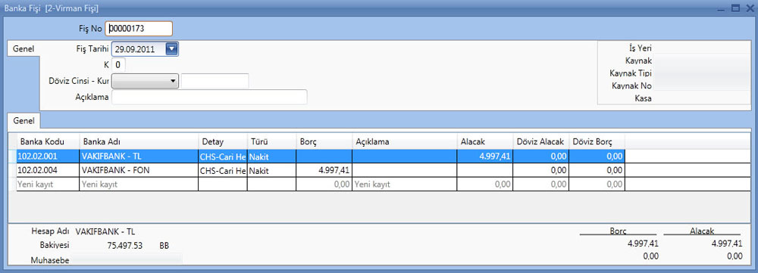This screenshot has width=758, height=273.
Task: Click the Açıklama text field
Action: [209, 97]
